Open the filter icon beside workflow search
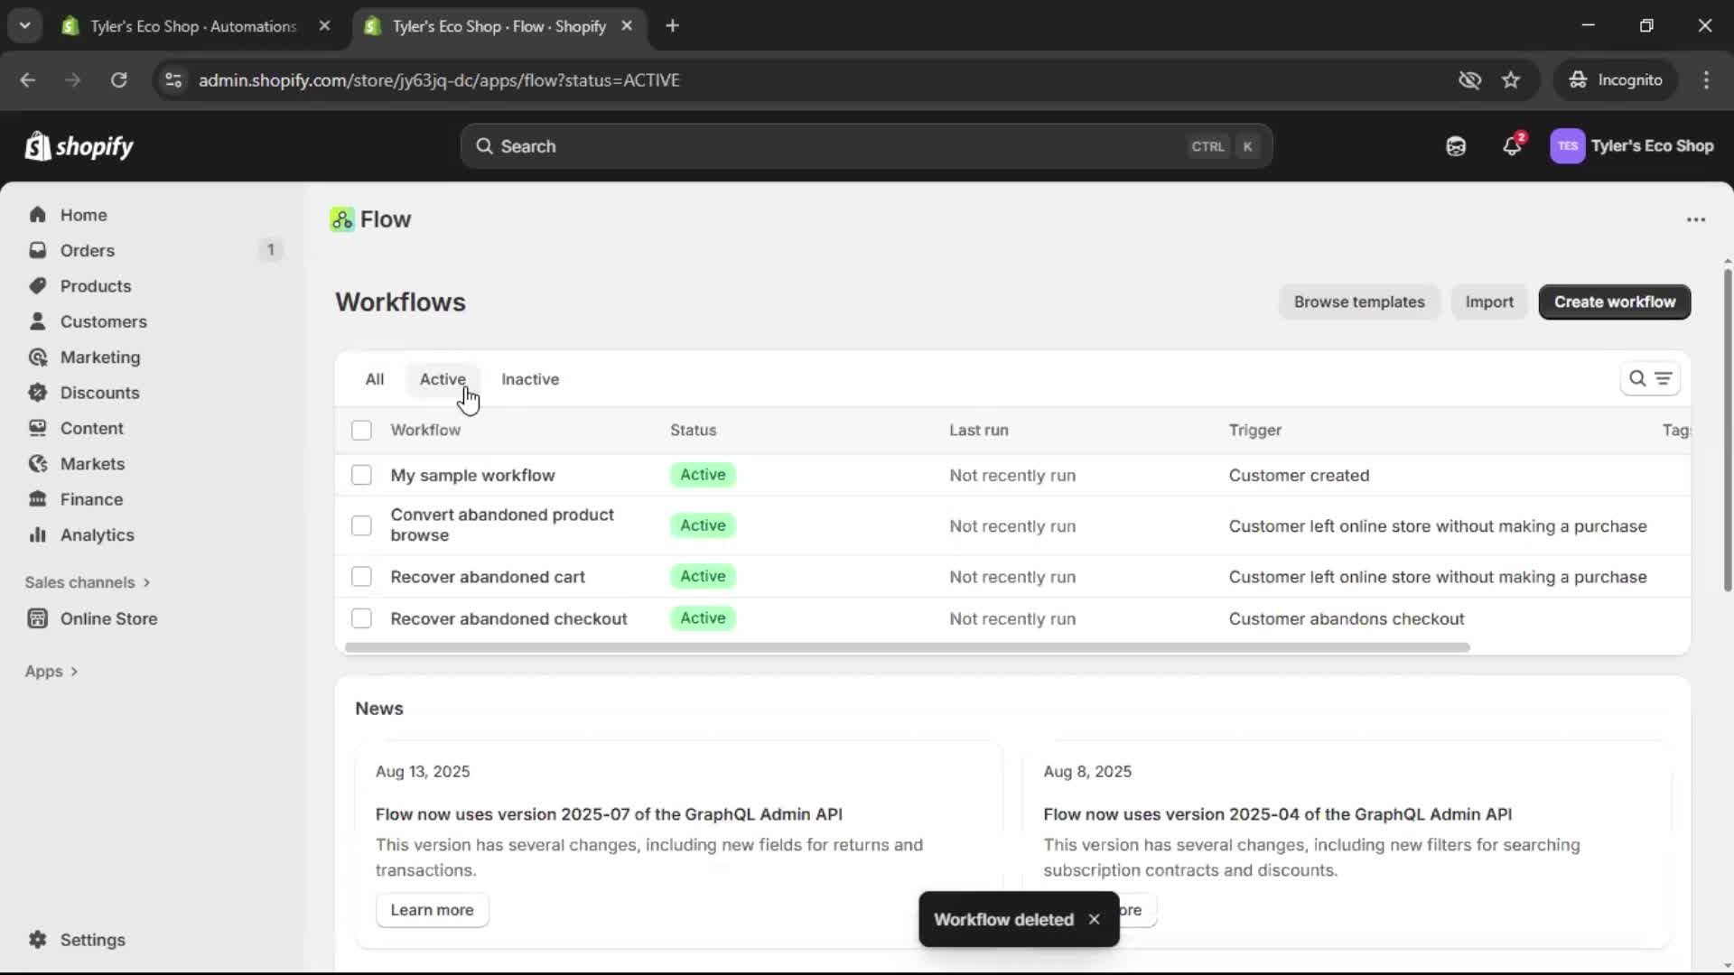 click(x=1664, y=379)
